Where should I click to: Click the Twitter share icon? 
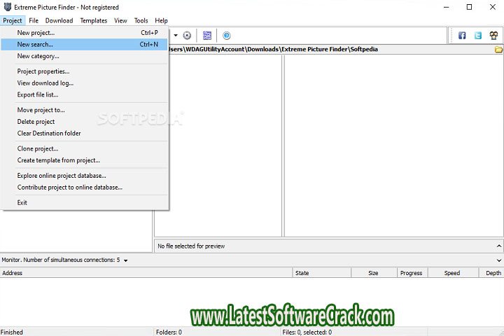pos(478,36)
